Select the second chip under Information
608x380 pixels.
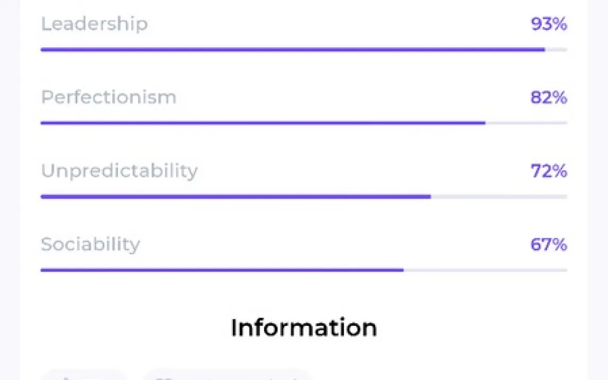click(227, 376)
